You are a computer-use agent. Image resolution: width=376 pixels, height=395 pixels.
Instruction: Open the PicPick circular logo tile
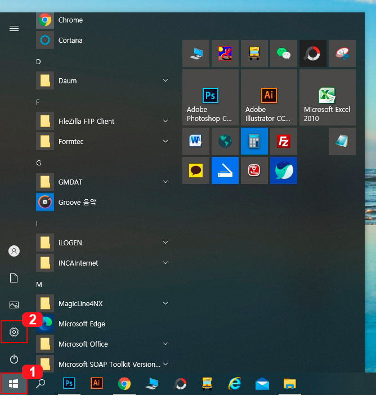[313, 53]
